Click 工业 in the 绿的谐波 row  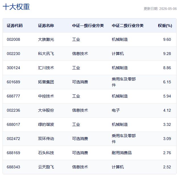[76, 124]
